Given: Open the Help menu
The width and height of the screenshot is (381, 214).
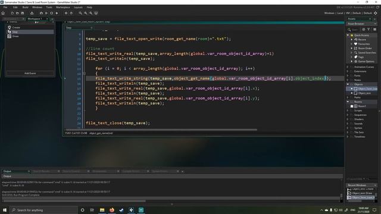Looking at the screenshot, I should tap(89, 7).
